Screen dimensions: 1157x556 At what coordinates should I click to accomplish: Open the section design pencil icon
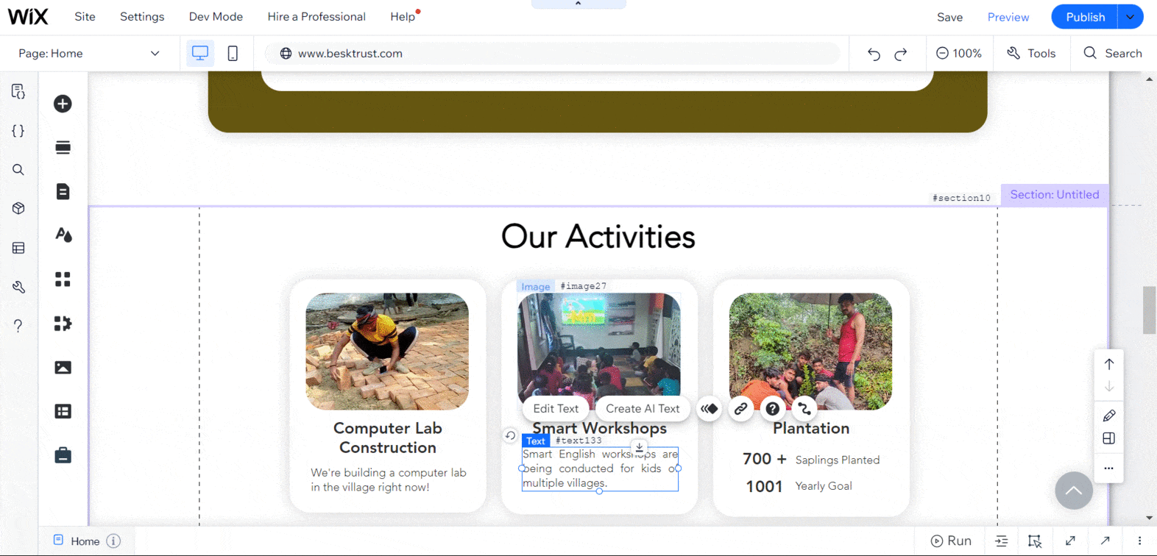(x=1109, y=416)
